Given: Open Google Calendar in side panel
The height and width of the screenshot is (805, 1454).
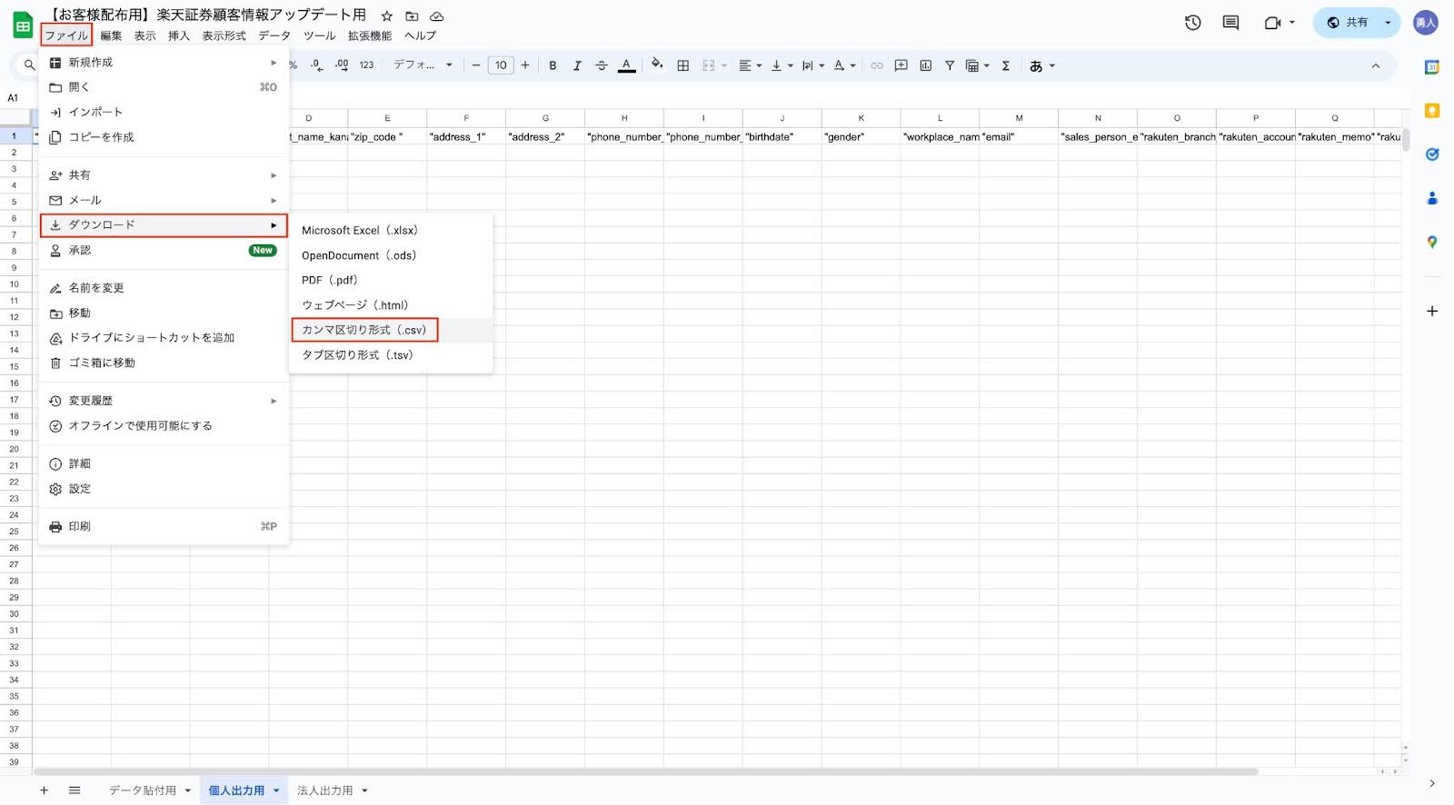Looking at the screenshot, I should point(1432,67).
